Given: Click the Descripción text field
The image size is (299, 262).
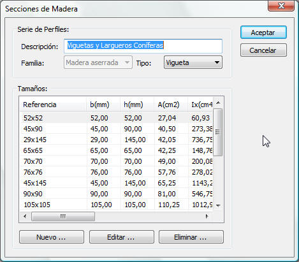Looking at the screenshot, I should 143,46.
